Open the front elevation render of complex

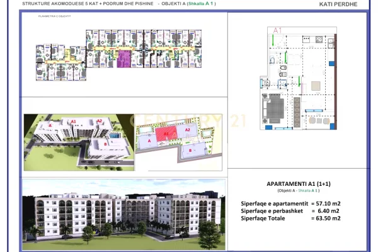coord(124,214)
